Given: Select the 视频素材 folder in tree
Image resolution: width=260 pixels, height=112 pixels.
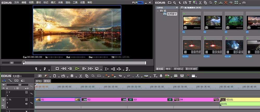Looking at the screenshot, I should pos(172,14).
